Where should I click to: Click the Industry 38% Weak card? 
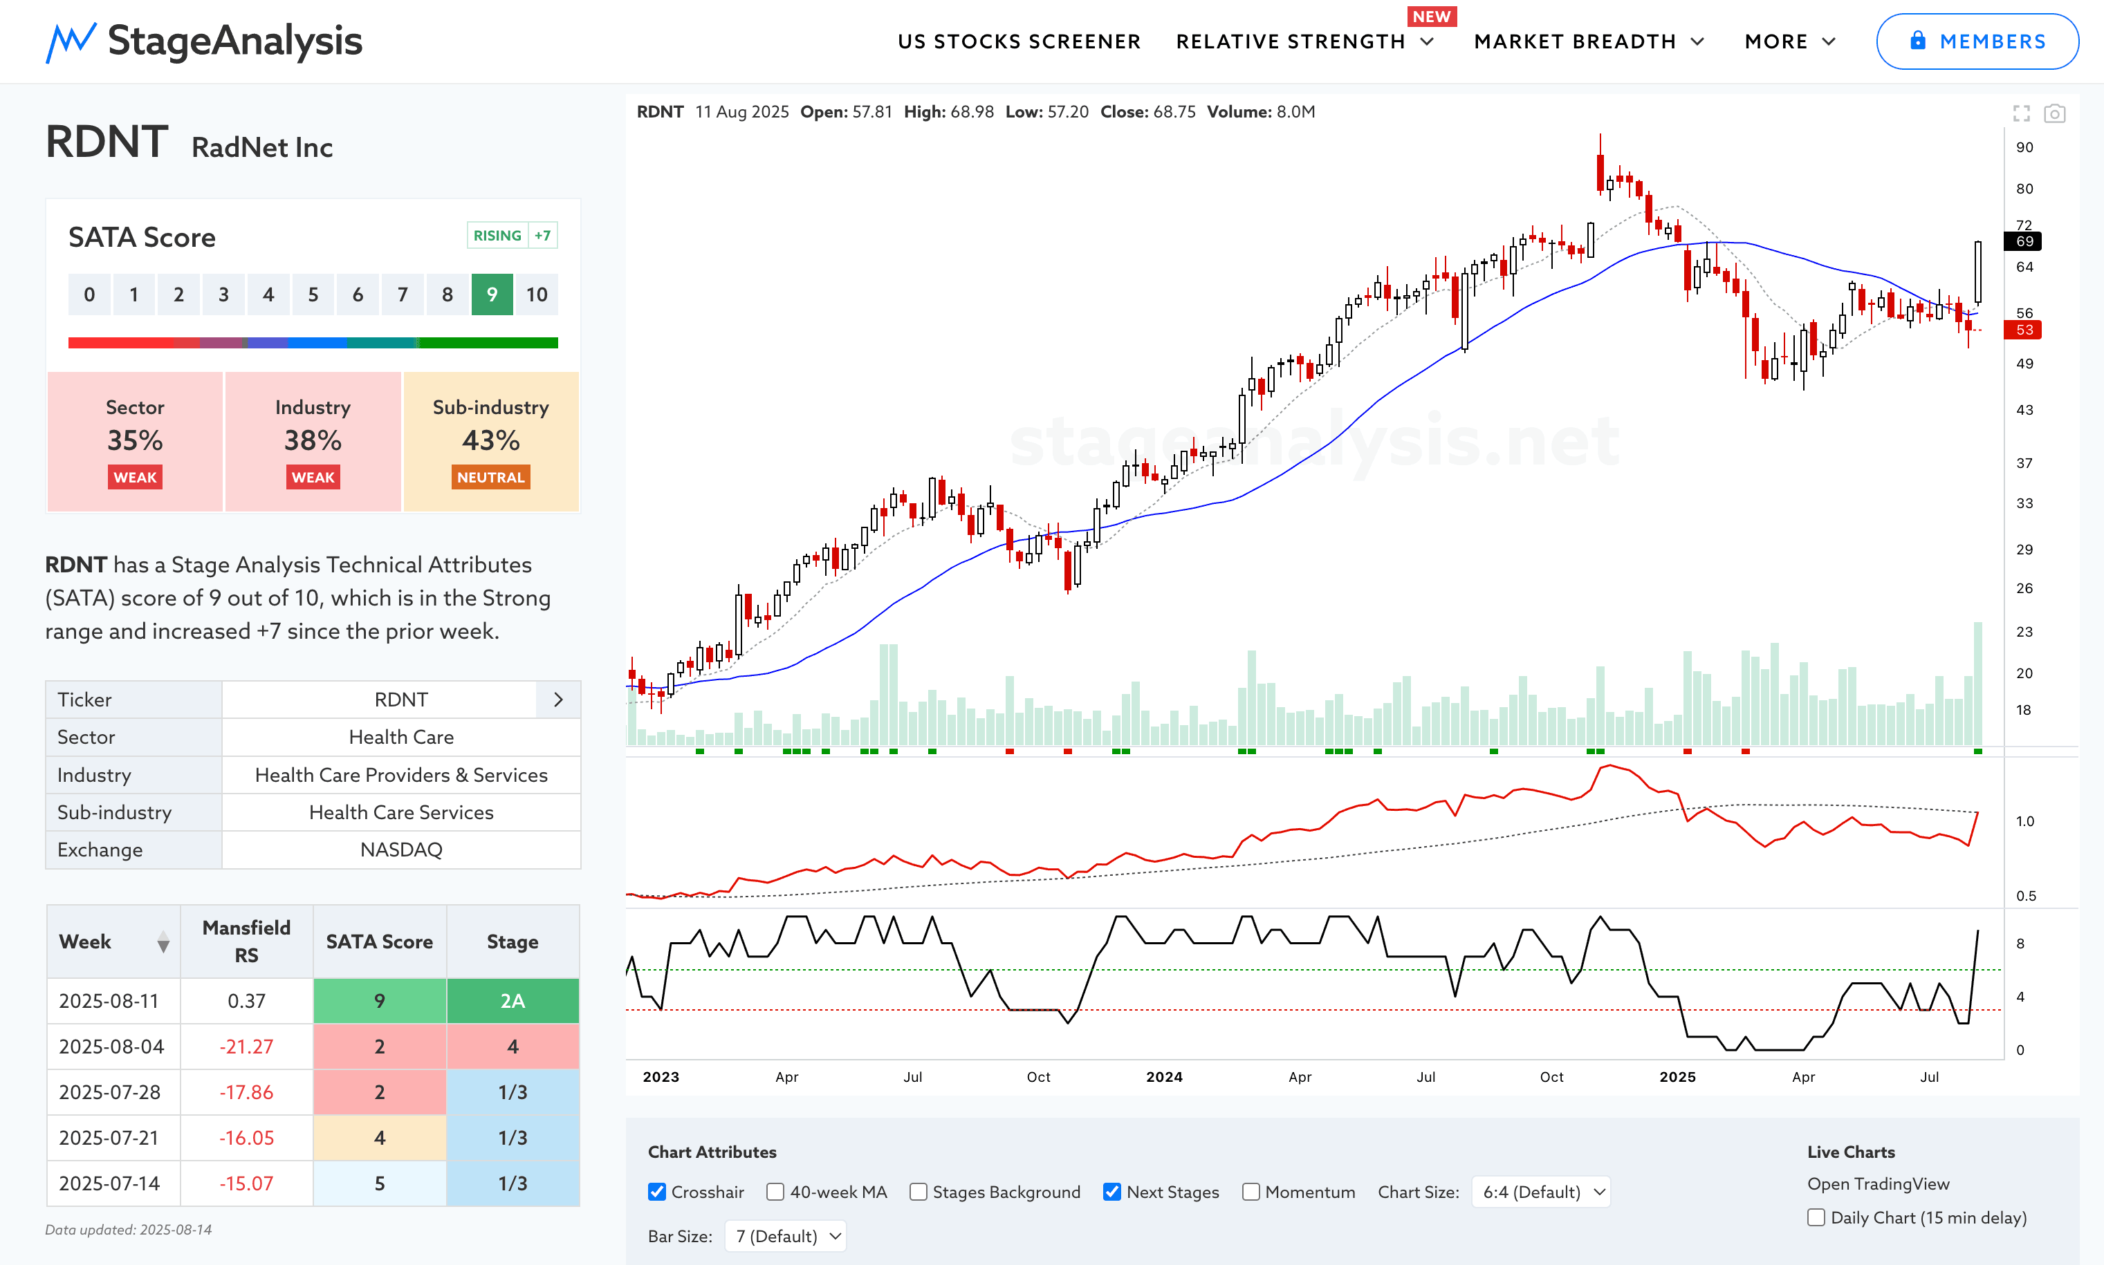pos(313,442)
